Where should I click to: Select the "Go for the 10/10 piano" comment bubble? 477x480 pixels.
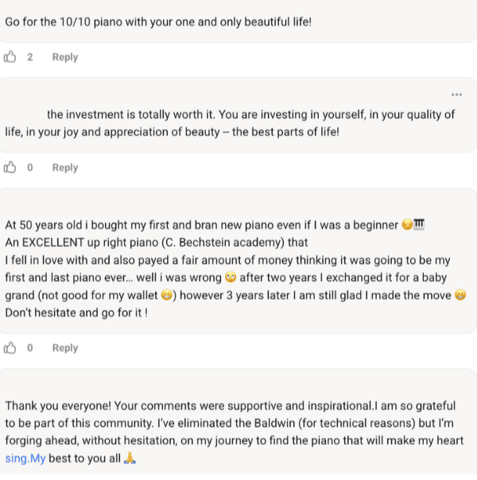click(238, 21)
